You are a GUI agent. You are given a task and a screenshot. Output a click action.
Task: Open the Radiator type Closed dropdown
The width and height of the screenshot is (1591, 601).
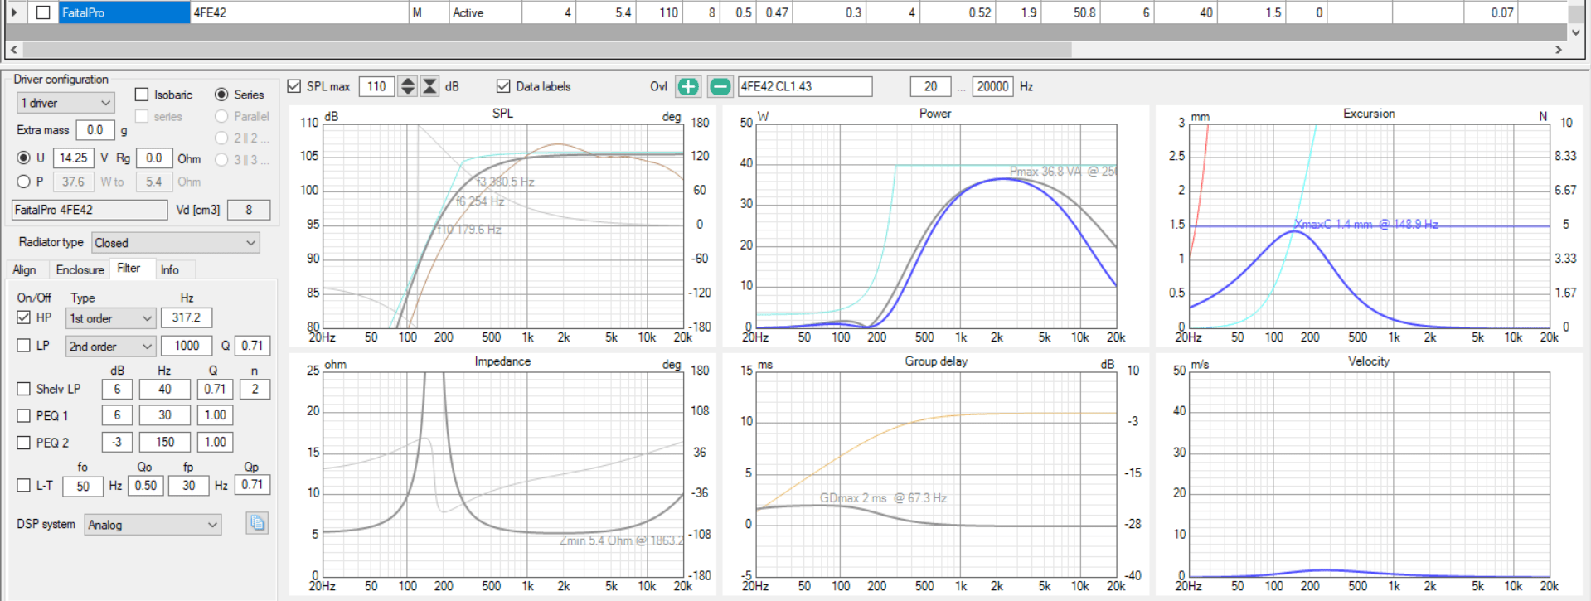pyautogui.click(x=176, y=243)
